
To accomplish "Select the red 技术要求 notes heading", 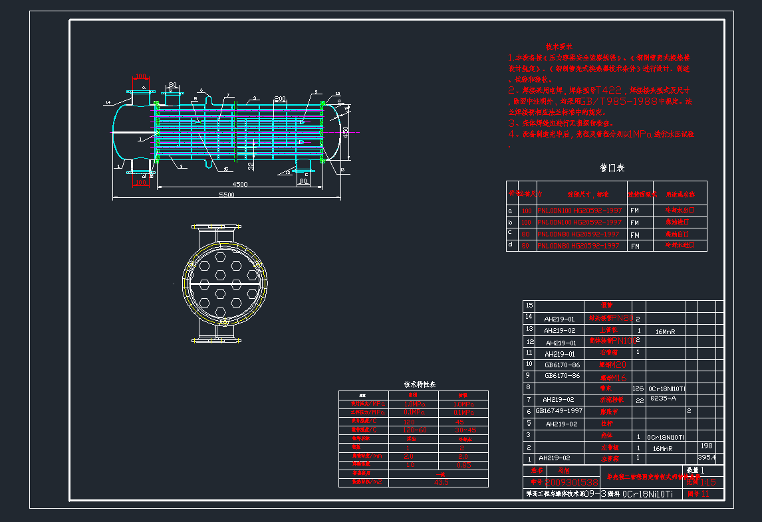I will click(x=559, y=47).
